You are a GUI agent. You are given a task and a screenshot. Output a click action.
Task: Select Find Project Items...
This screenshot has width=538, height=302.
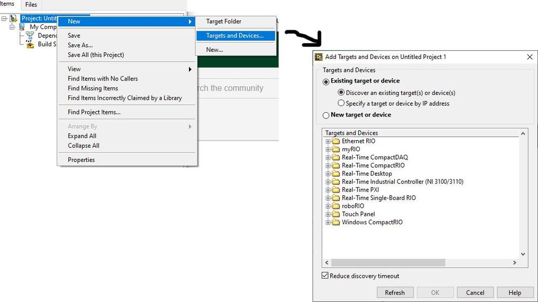click(127, 112)
